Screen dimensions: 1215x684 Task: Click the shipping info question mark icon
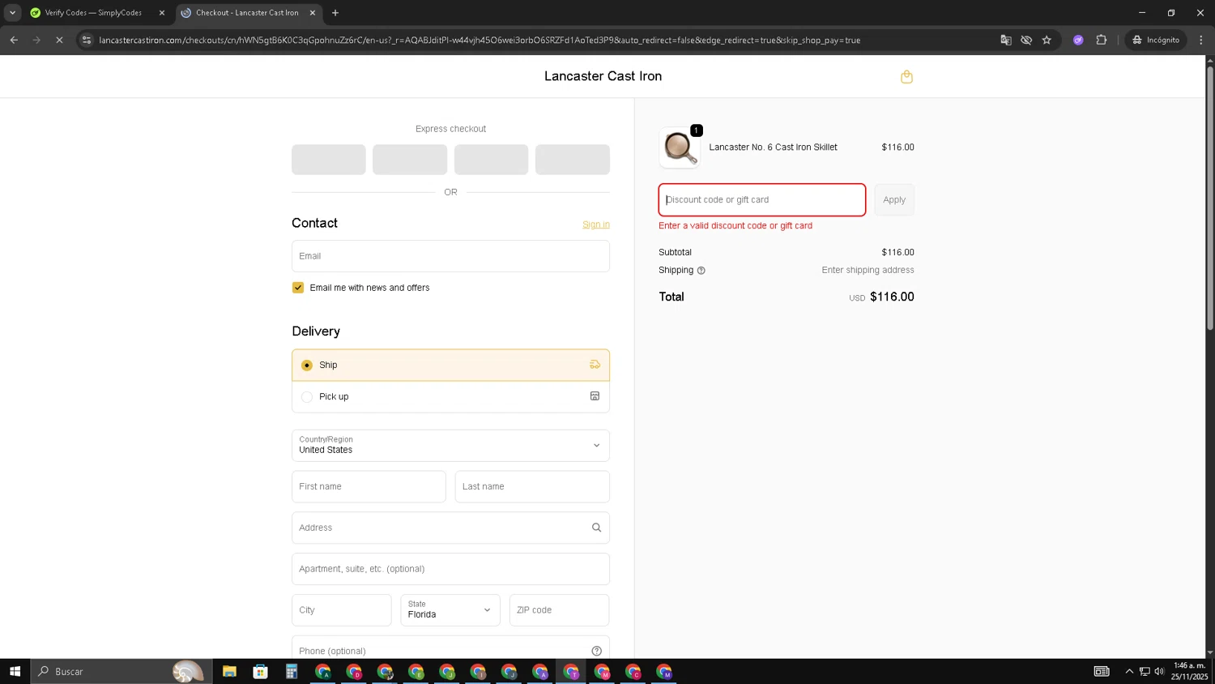pos(701,271)
